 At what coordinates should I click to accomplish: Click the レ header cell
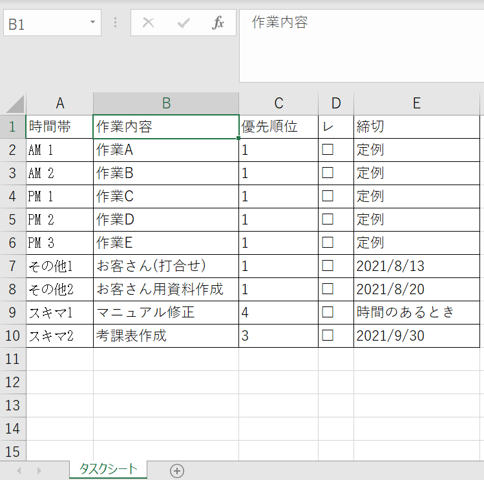tap(336, 126)
